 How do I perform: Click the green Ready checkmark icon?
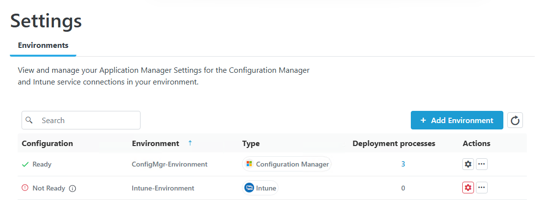25,164
